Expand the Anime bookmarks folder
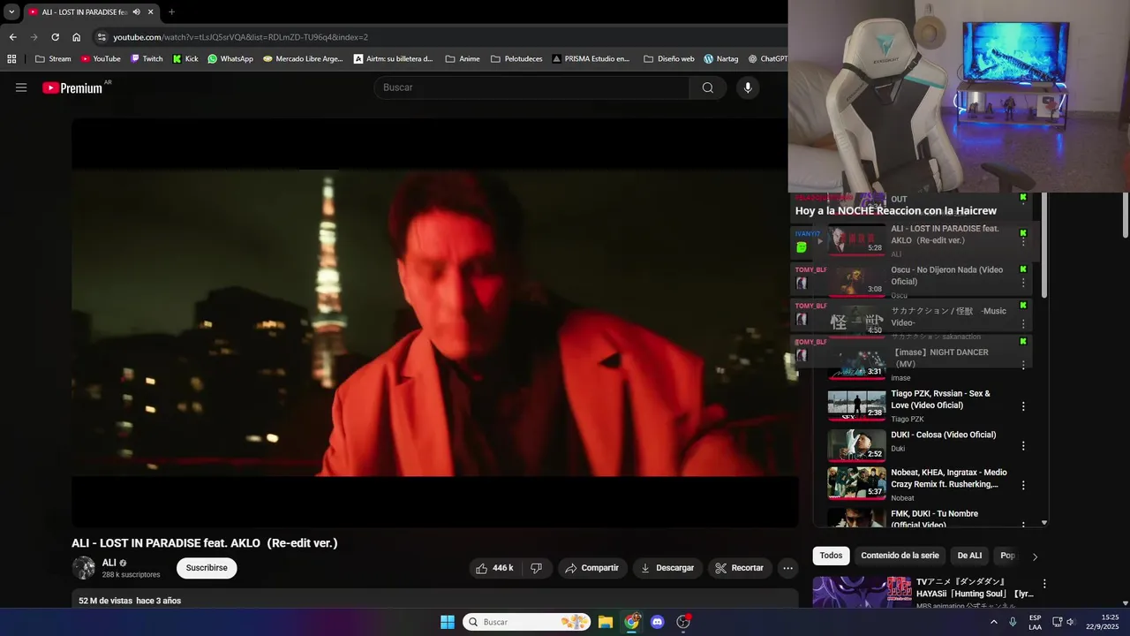The width and height of the screenshot is (1130, 636). (x=463, y=59)
